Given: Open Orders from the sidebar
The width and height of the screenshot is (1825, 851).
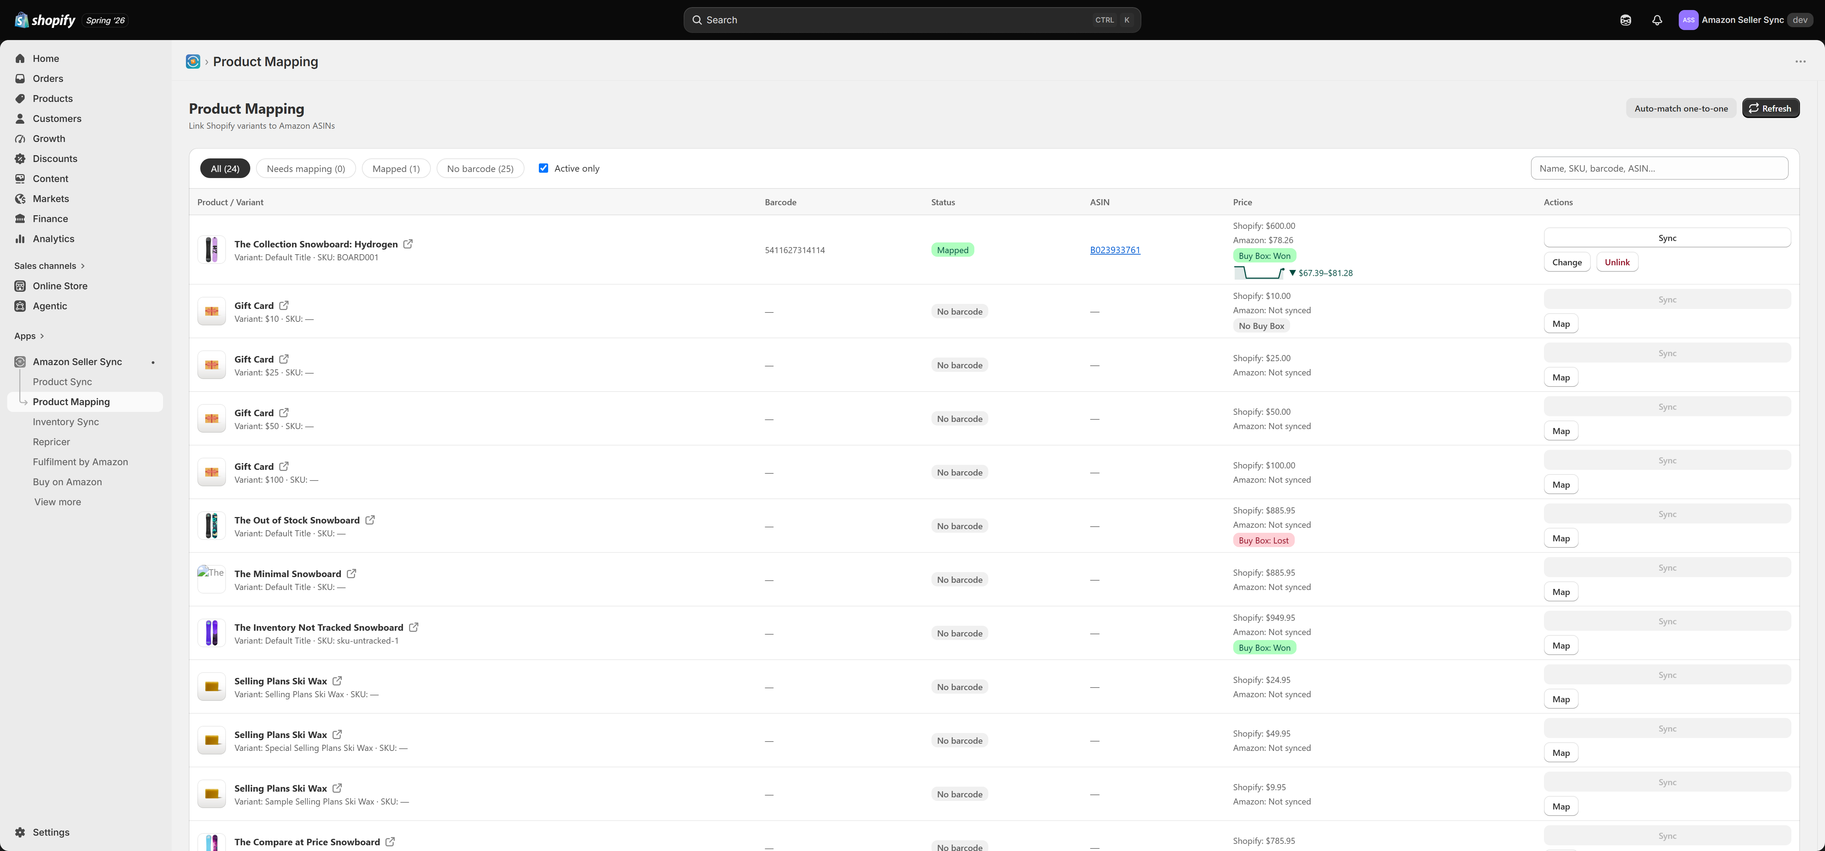Looking at the screenshot, I should 48,79.
